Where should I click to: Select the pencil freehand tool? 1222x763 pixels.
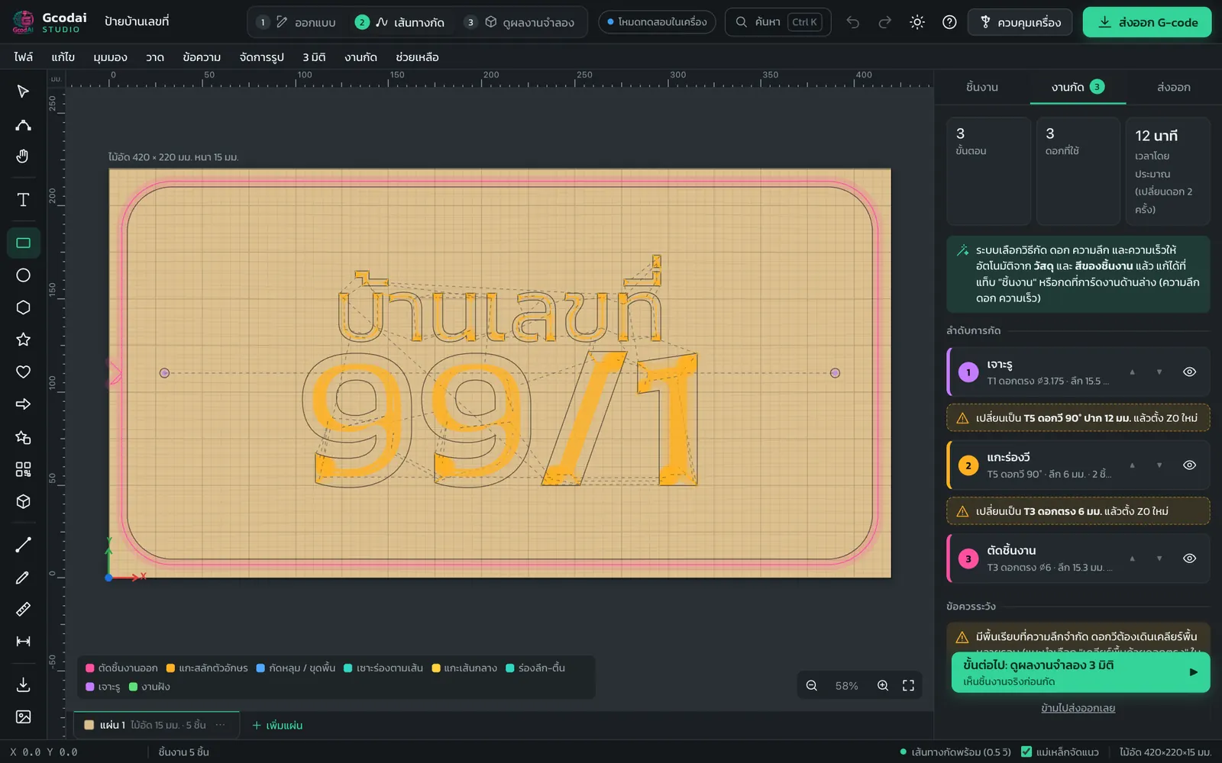point(23,578)
